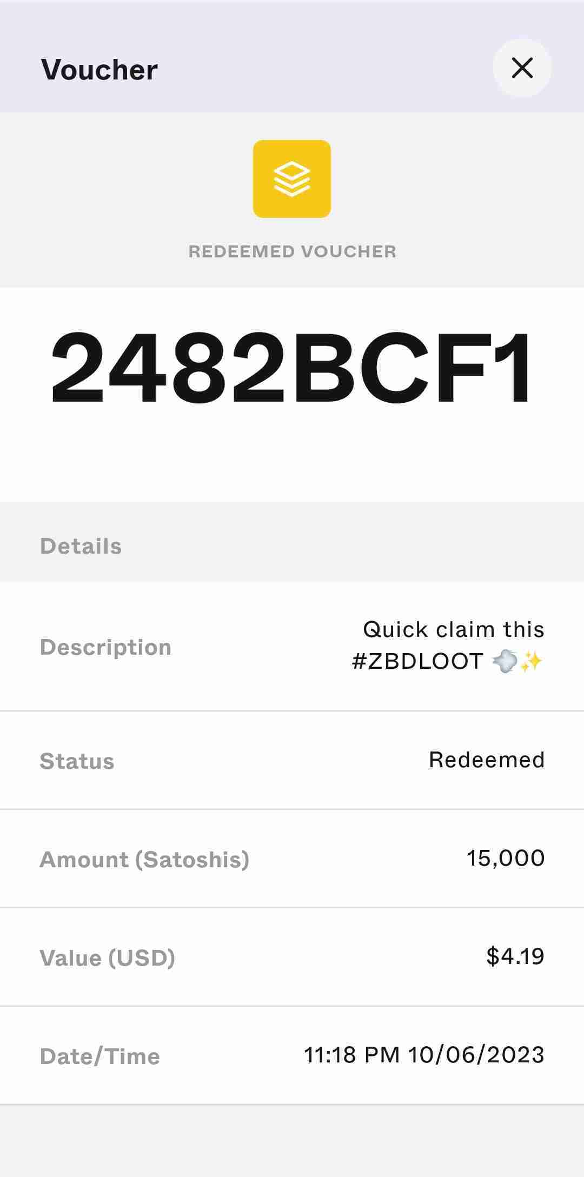Tap the dash cloud emoji after #ZBDLOOT
The height and width of the screenshot is (1177, 584).
pos(504,661)
